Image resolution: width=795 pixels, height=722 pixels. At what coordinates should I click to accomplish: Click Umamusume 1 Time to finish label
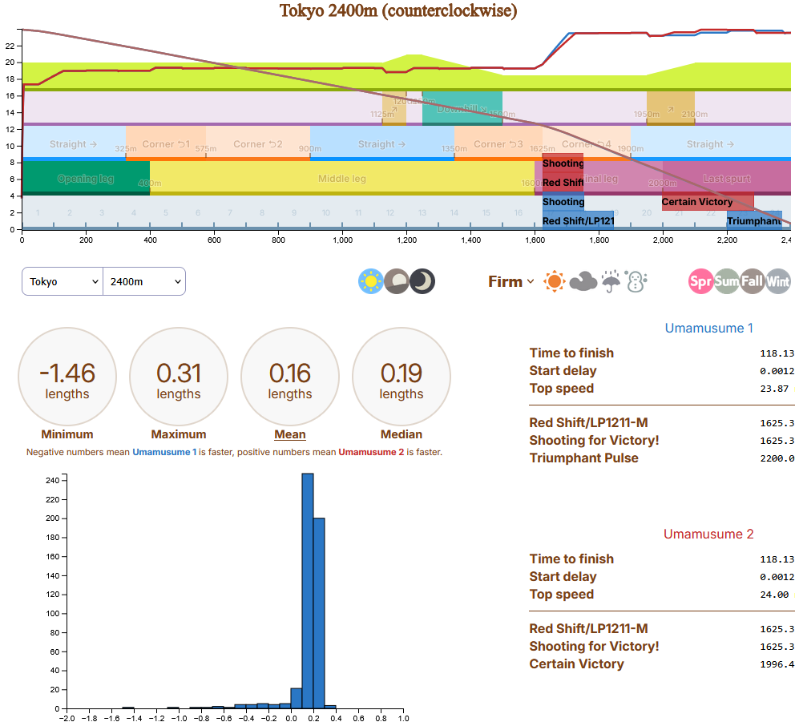[x=571, y=353]
